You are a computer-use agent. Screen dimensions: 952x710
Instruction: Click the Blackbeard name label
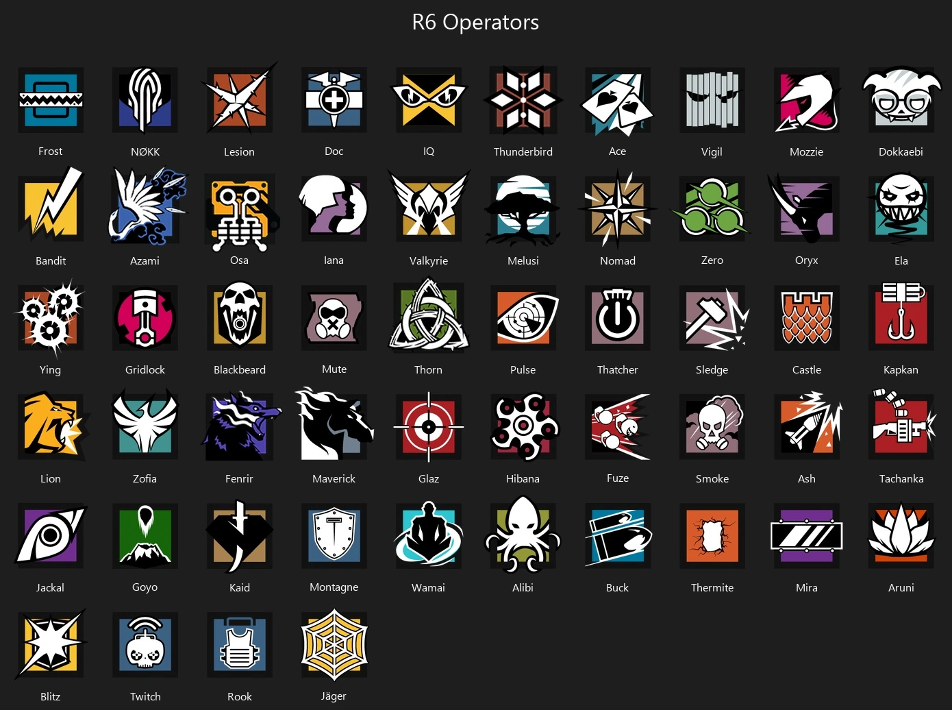pyautogui.click(x=240, y=370)
